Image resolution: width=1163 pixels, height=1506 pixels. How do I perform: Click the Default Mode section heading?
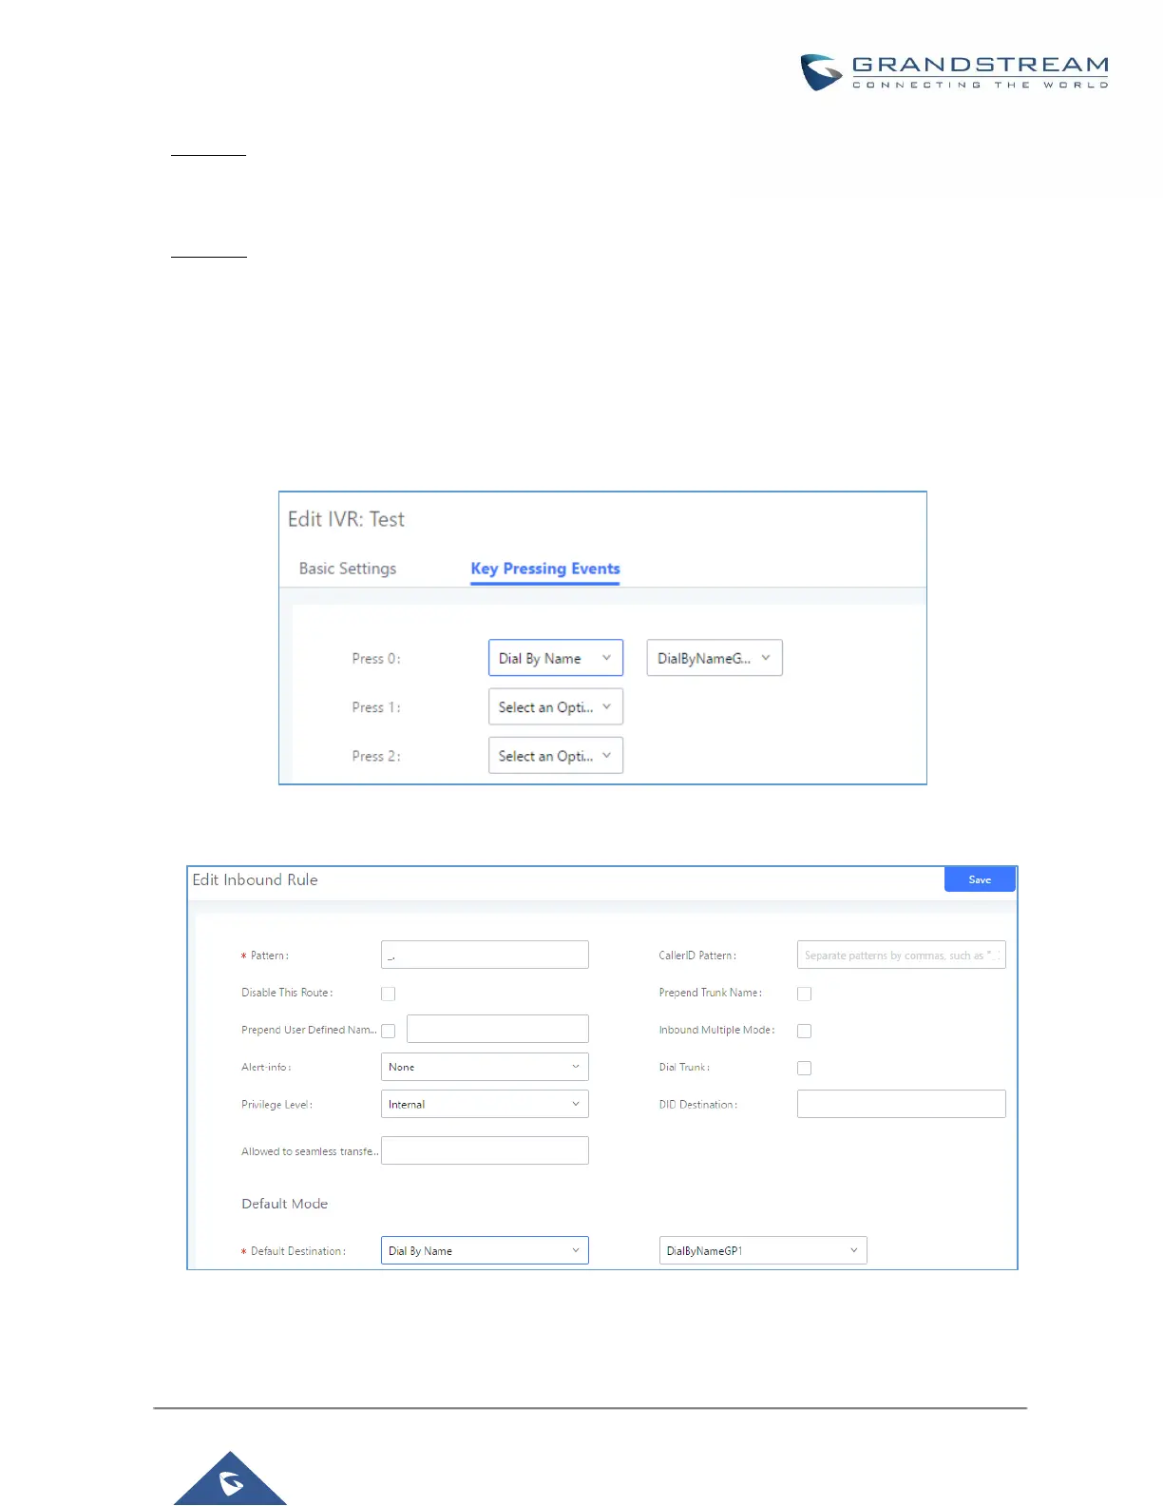284,1204
